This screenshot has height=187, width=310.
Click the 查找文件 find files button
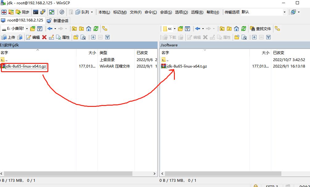coord(260,29)
